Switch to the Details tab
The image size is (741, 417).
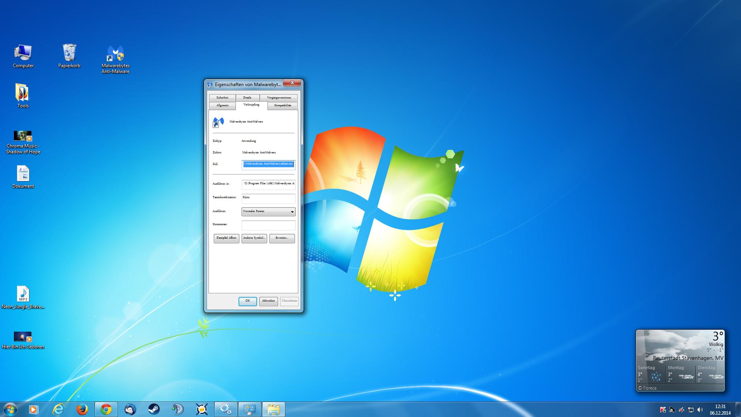248,98
